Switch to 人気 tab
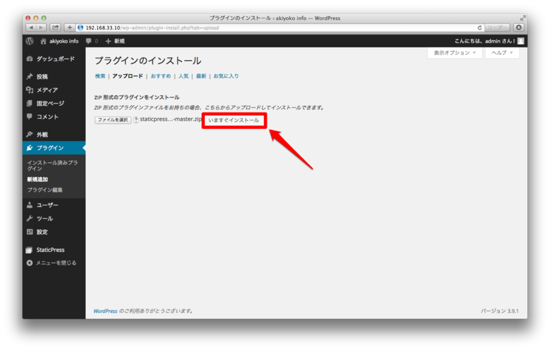 [184, 76]
